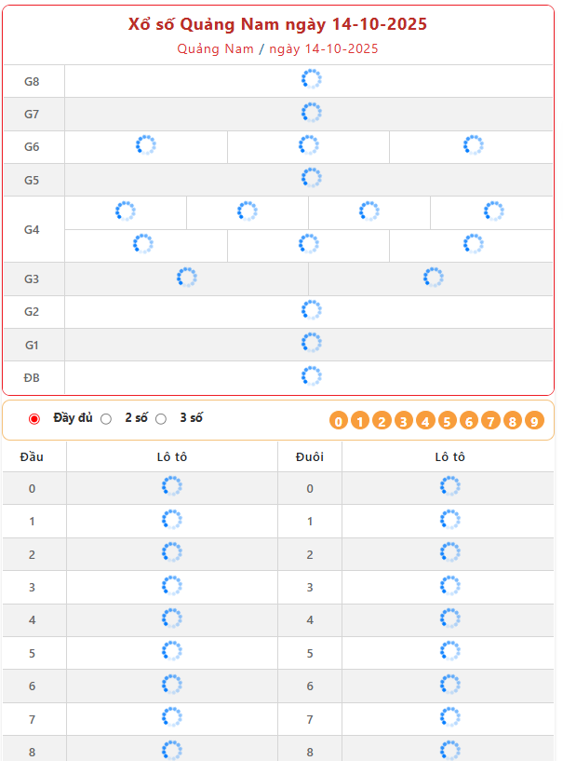Click orange digit filter circle 0
The image size is (563, 761).
pyautogui.click(x=339, y=421)
